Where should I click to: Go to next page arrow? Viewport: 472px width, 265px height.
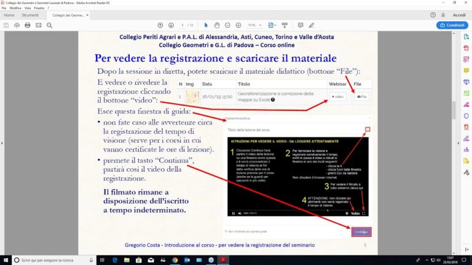(171, 25)
